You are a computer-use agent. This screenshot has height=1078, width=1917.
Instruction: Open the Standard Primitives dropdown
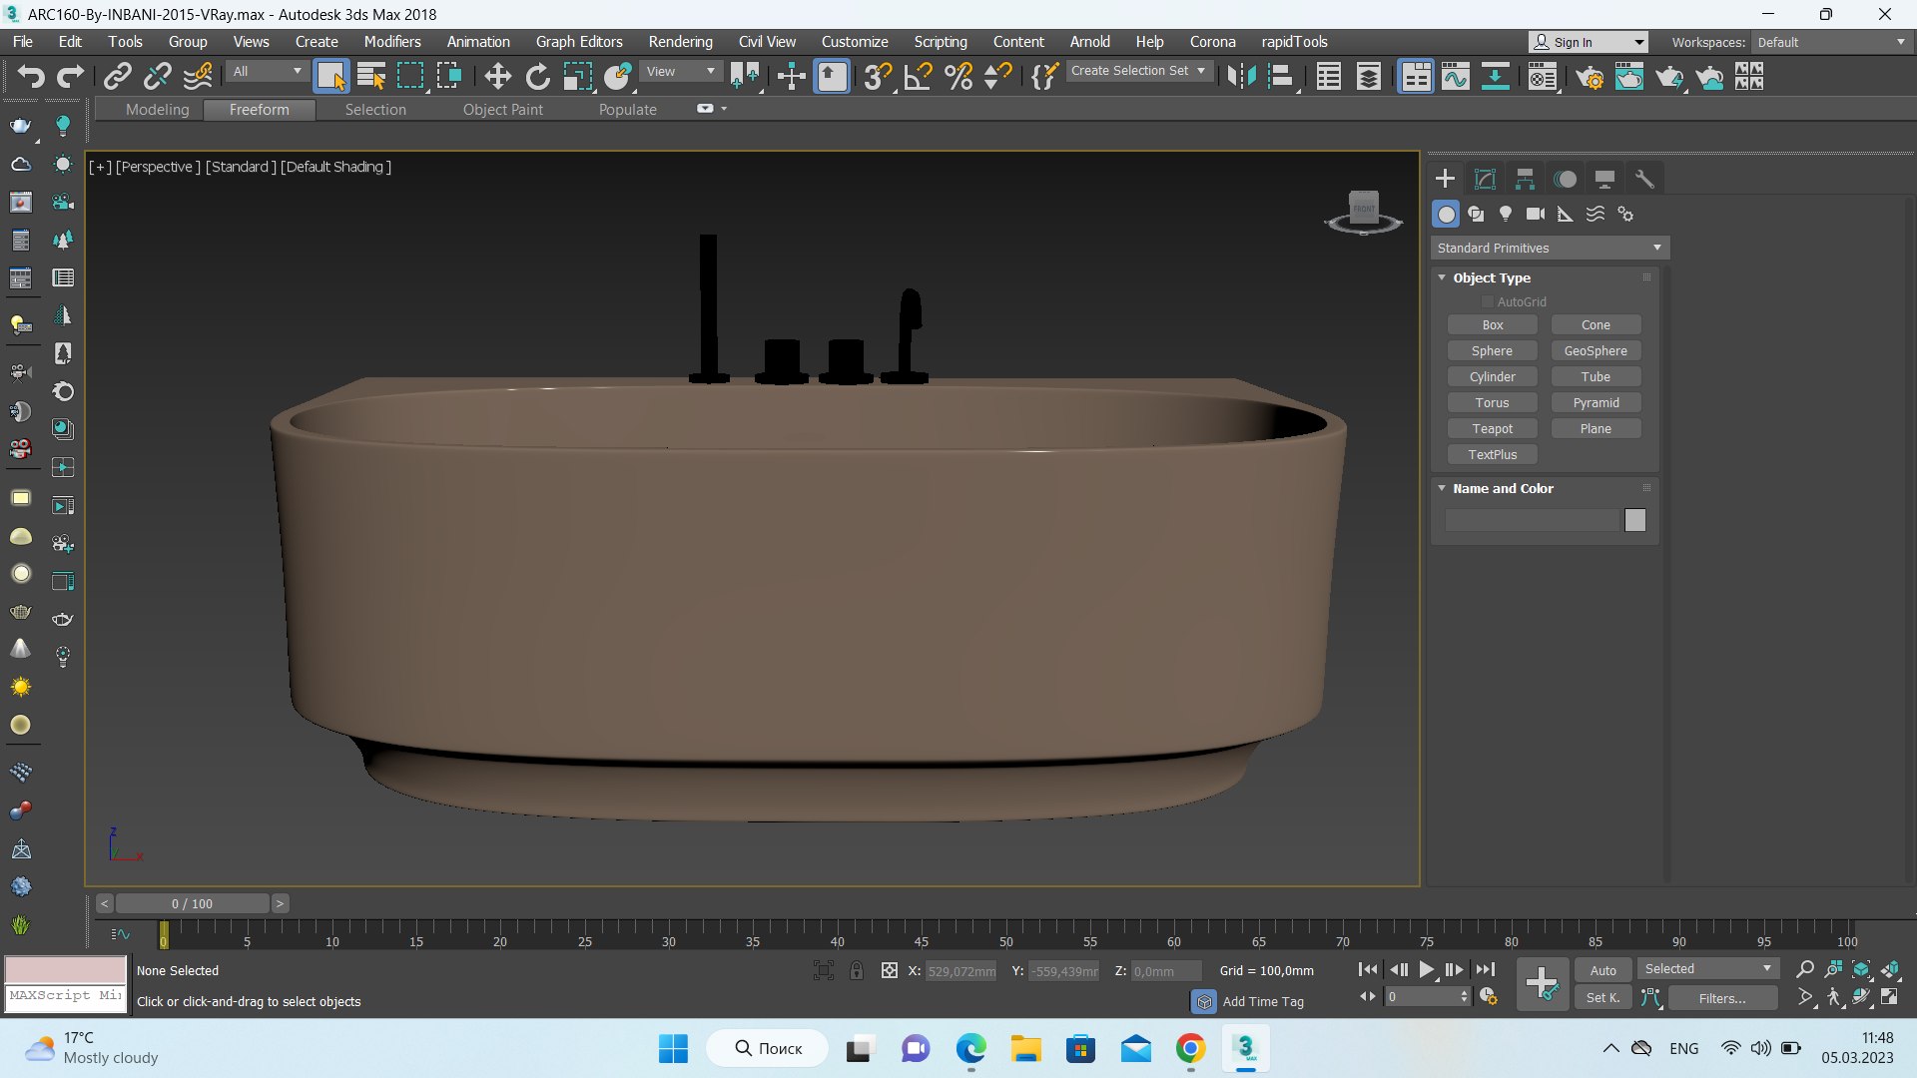click(x=1550, y=248)
